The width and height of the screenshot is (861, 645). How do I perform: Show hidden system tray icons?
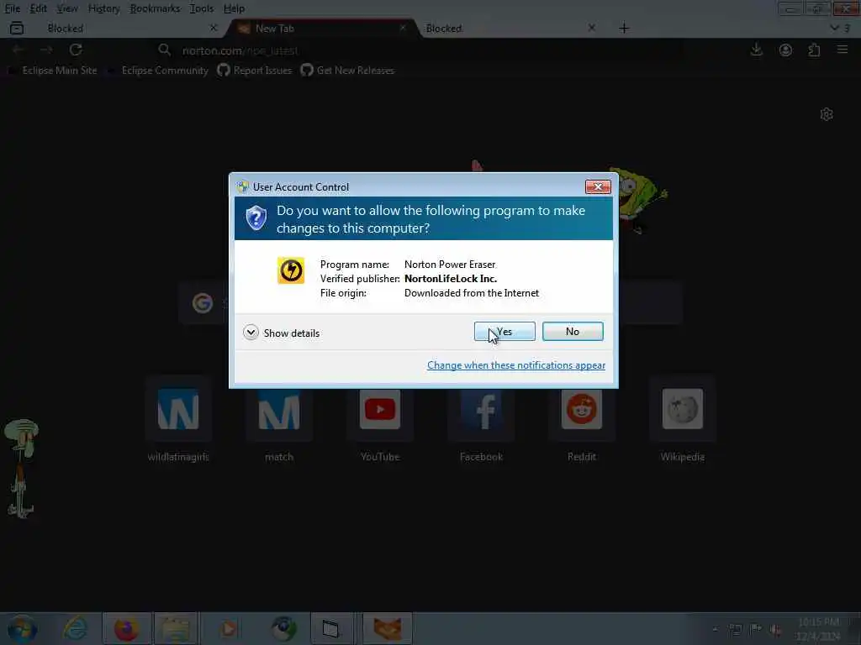(x=715, y=629)
